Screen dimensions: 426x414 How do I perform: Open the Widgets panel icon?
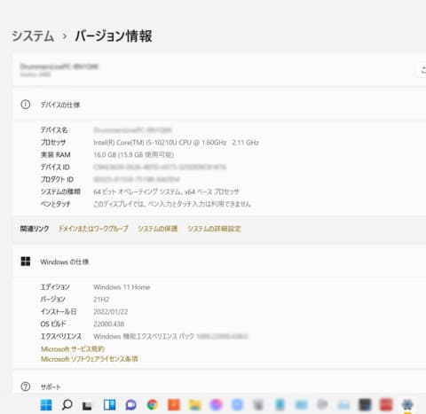point(109,405)
